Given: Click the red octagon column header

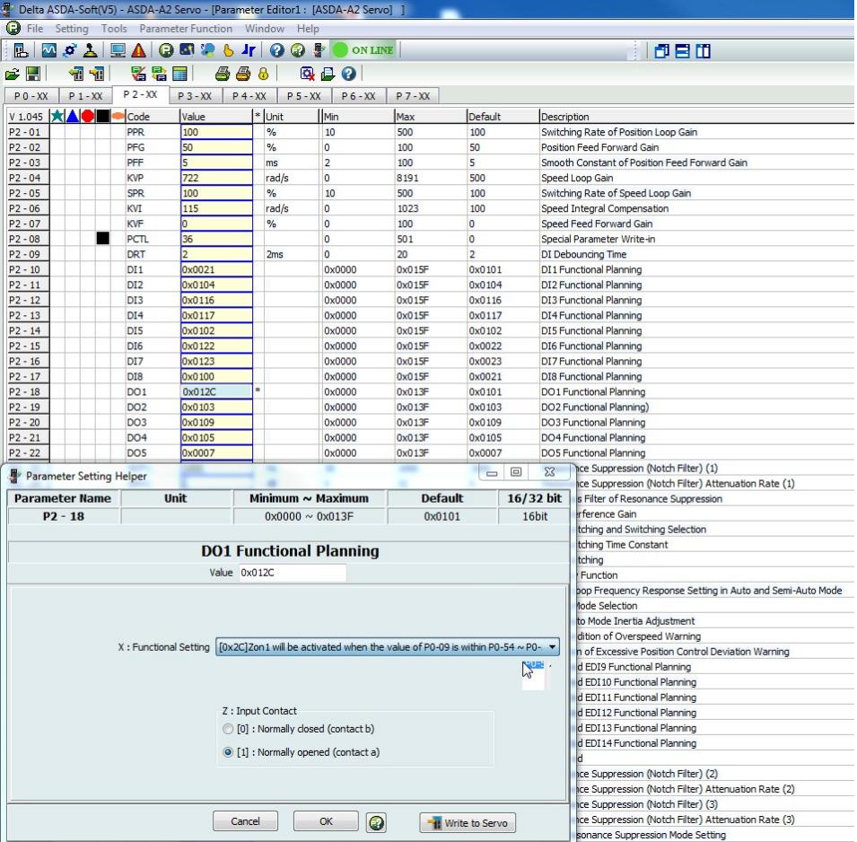Looking at the screenshot, I should click(x=88, y=117).
